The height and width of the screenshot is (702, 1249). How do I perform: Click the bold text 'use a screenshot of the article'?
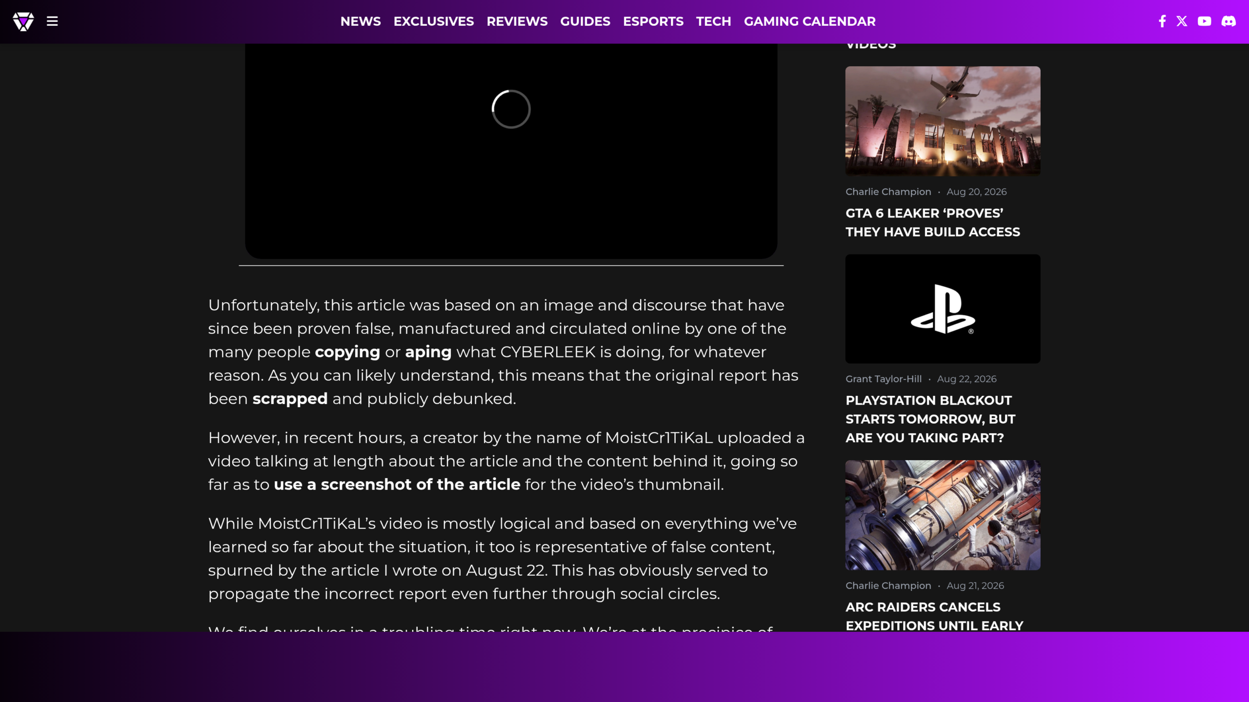pyautogui.click(x=397, y=485)
